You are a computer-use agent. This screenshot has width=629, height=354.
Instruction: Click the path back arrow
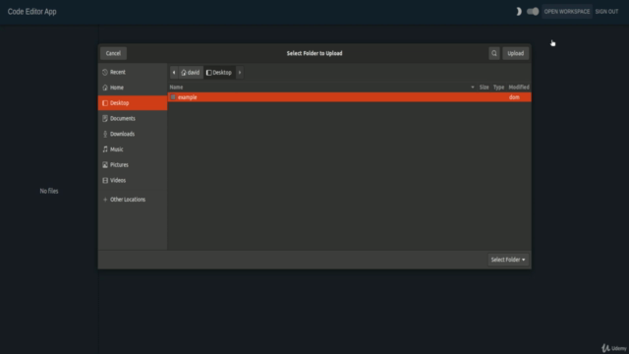click(x=174, y=73)
